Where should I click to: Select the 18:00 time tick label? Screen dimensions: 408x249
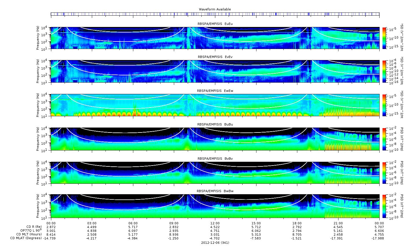(297, 223)
